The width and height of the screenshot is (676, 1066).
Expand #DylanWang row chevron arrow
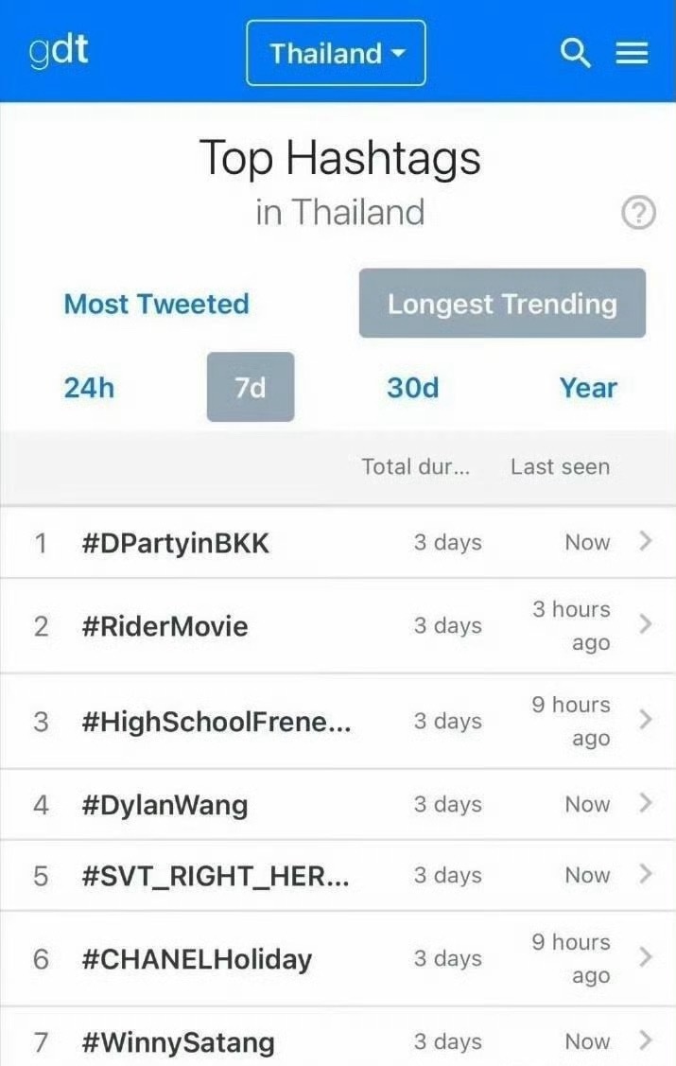point(646,803)
